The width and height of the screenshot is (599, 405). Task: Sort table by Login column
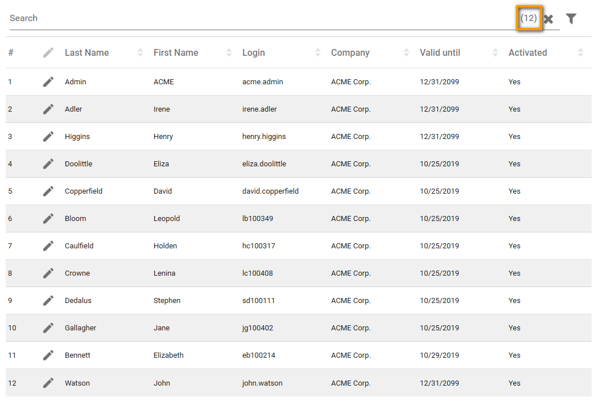[318, 53]
